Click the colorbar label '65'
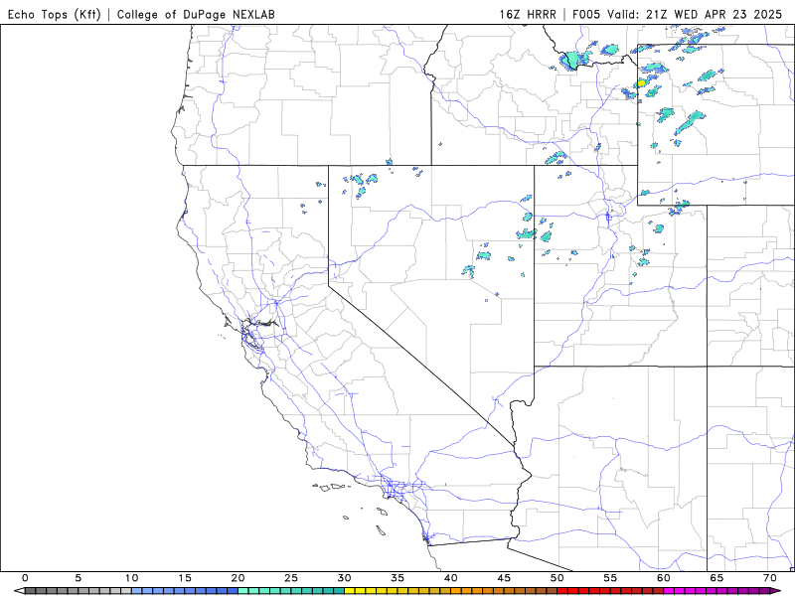795x596 pixels. pyautogui.click(x=716, y=578)
